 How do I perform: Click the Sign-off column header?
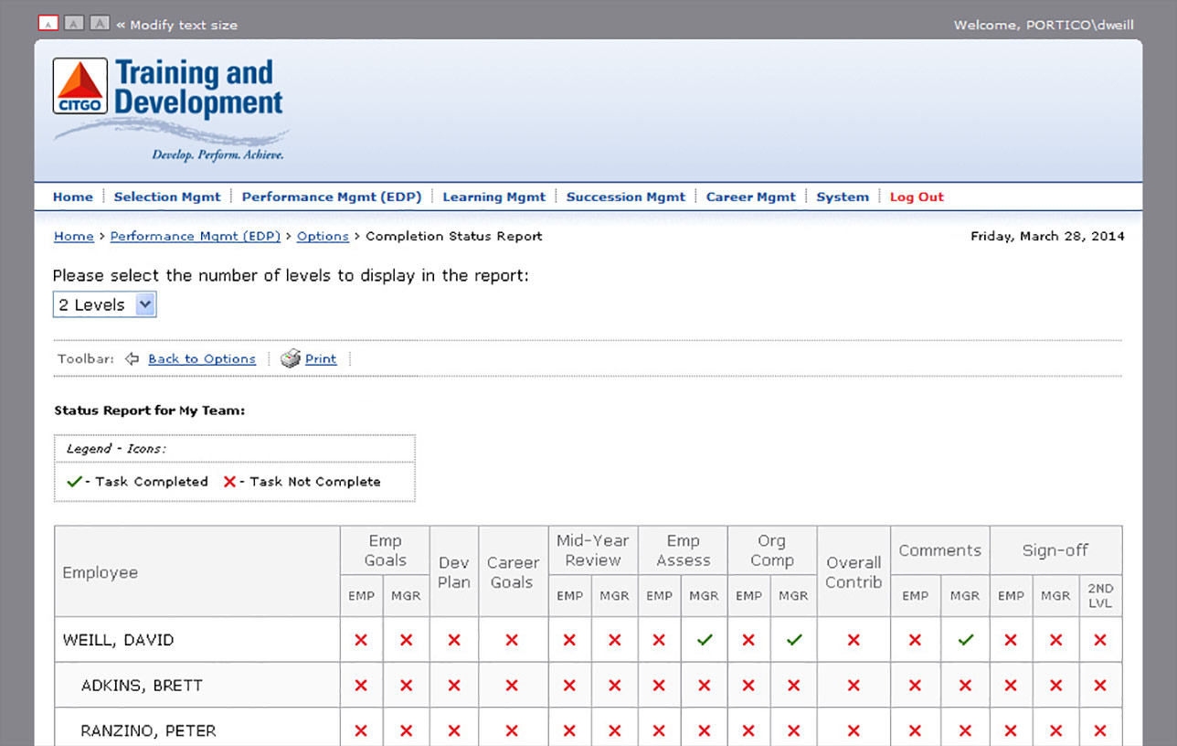coord(1055,550)
